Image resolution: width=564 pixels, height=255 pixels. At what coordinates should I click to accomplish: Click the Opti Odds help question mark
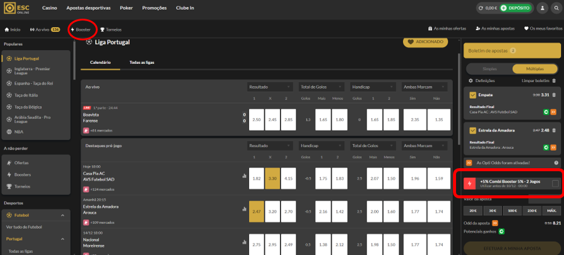tap(556, 163)
